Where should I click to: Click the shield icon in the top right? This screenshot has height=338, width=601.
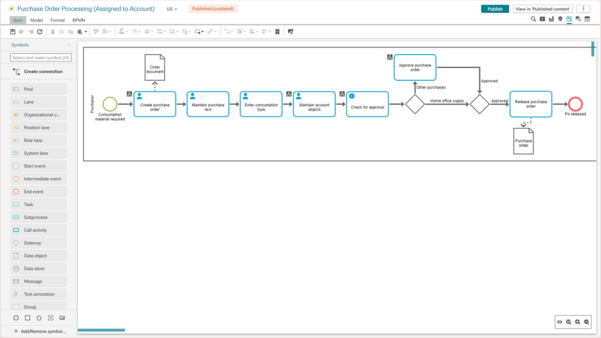pos(560,19)
